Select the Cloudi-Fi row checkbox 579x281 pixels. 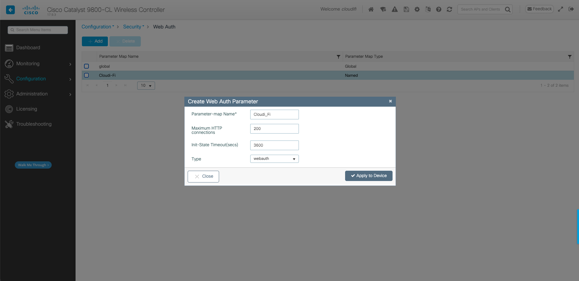(86, 75)
